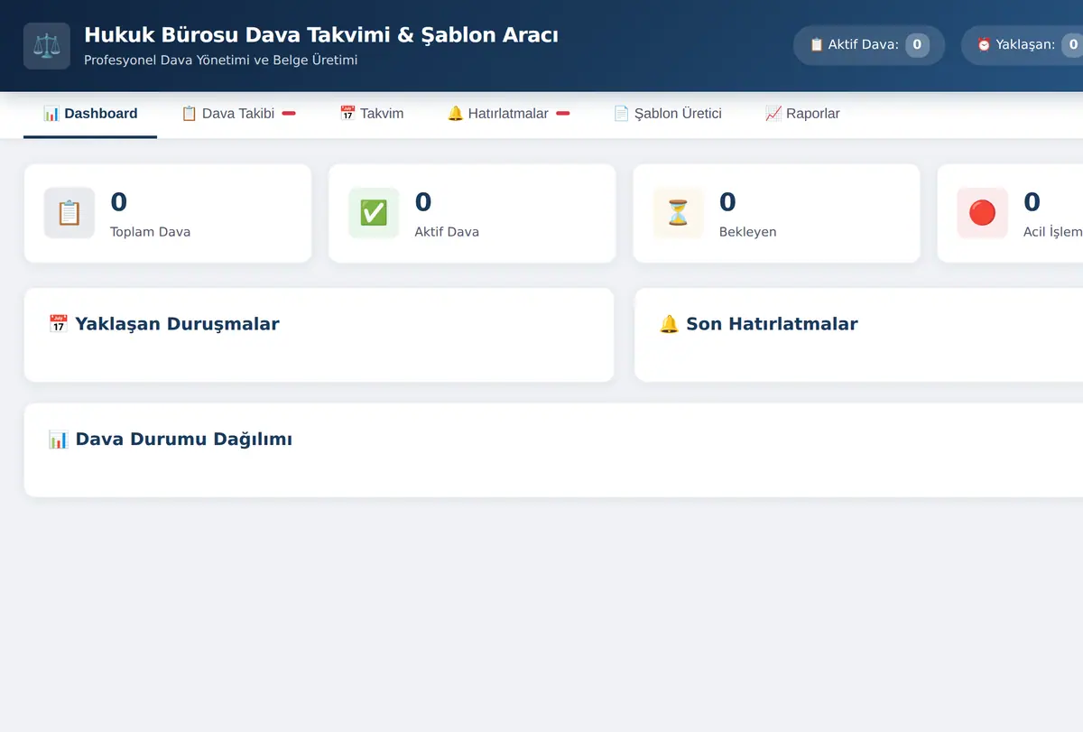Screen dimensions: 1083x732
Task: Open the Şablon Üretici tab
Action: tap(667, 114)
